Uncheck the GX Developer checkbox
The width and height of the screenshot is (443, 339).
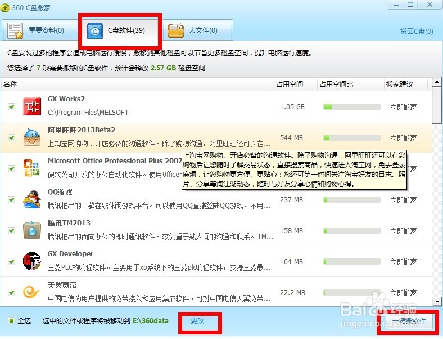(x=12, y=261)
